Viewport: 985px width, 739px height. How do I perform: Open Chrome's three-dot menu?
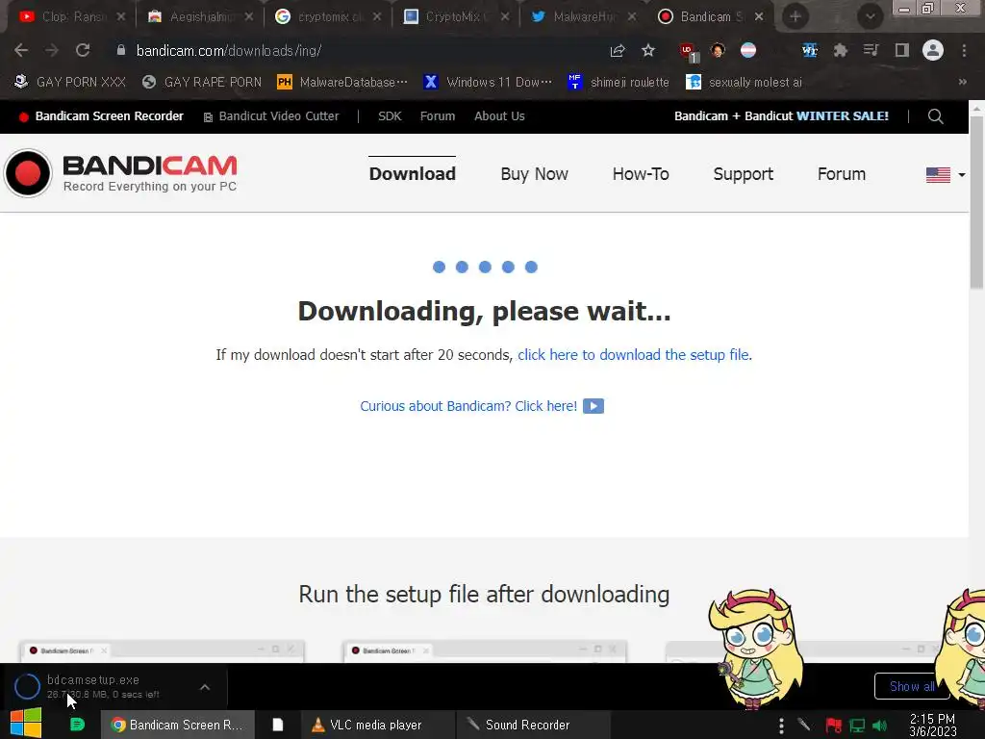click(964, 50)
